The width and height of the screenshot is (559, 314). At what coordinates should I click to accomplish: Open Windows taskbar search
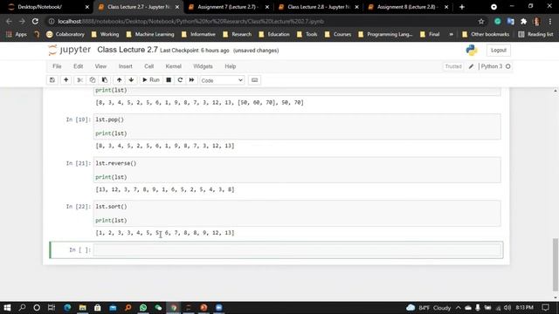tap(22, 308)
